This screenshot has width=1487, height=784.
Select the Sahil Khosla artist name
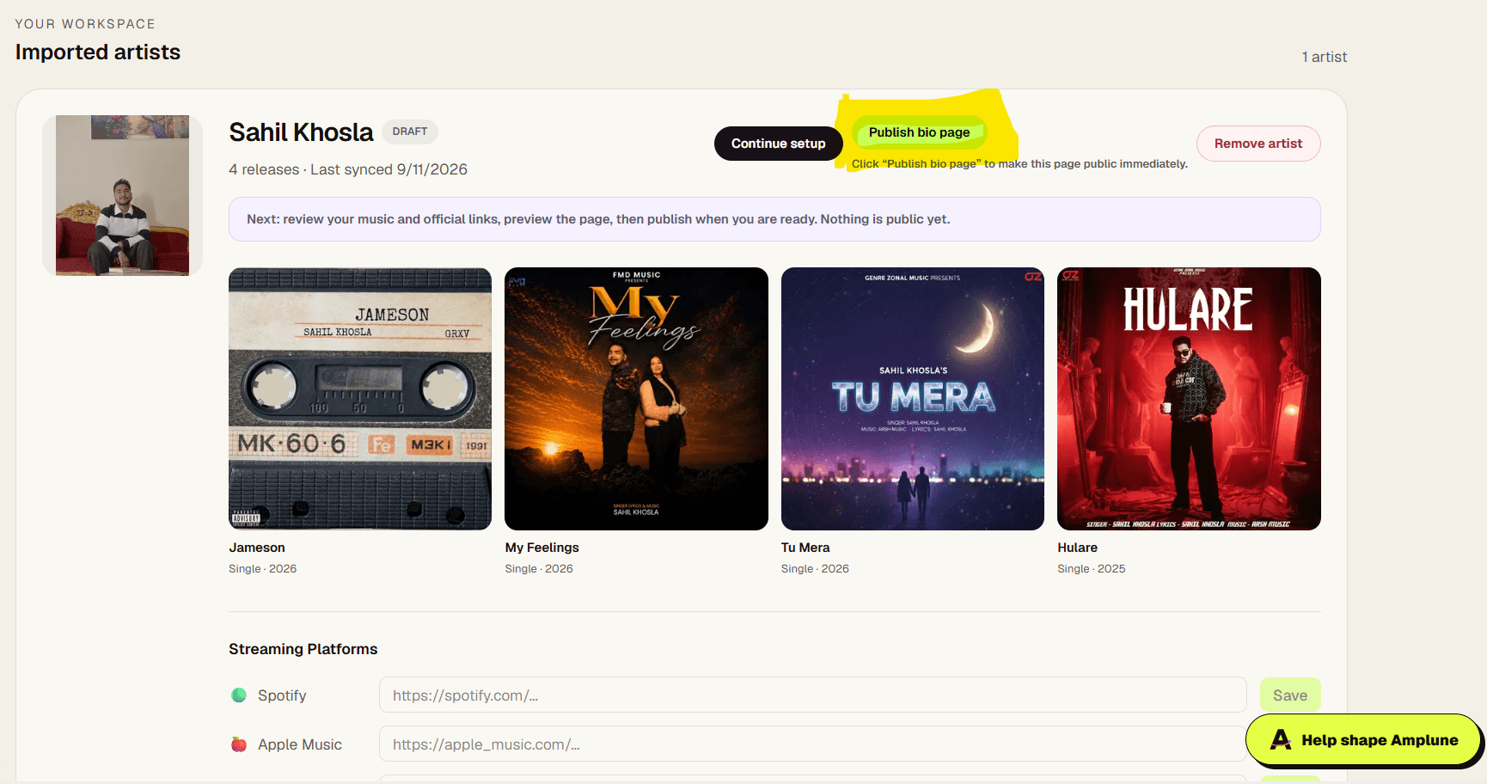[301, 132]
